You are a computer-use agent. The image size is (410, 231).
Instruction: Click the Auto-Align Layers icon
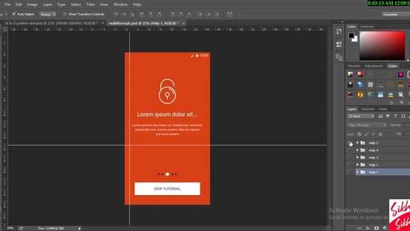coord(230,14)
